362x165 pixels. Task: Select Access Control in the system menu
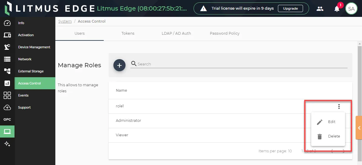35,83
